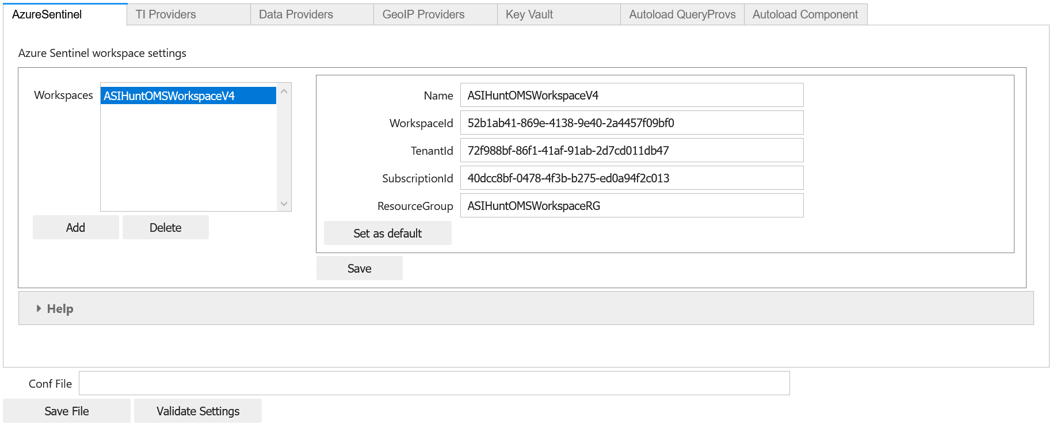Click the TenantId label

click(x=432, y=151)
